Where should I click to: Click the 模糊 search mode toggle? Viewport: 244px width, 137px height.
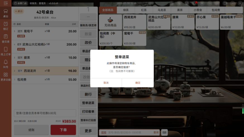[x=104, y=133]
